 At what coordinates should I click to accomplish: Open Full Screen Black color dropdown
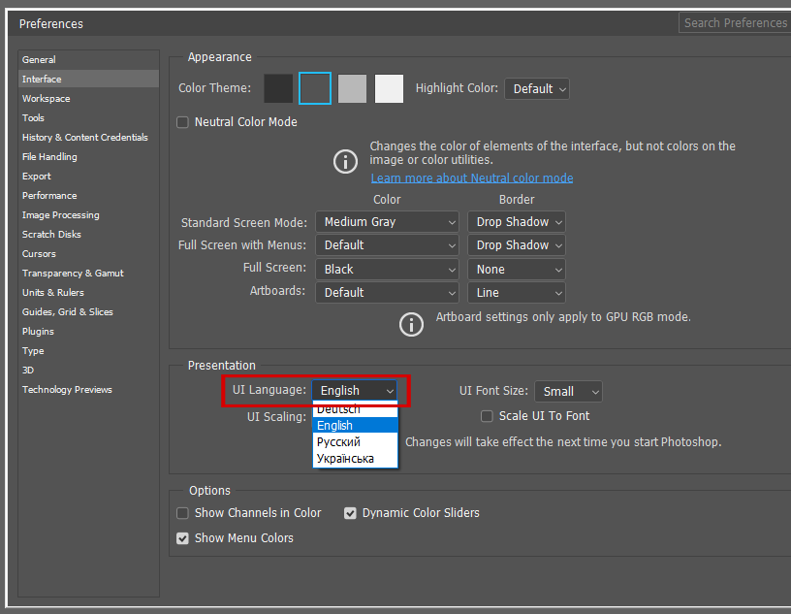point(387,269)
